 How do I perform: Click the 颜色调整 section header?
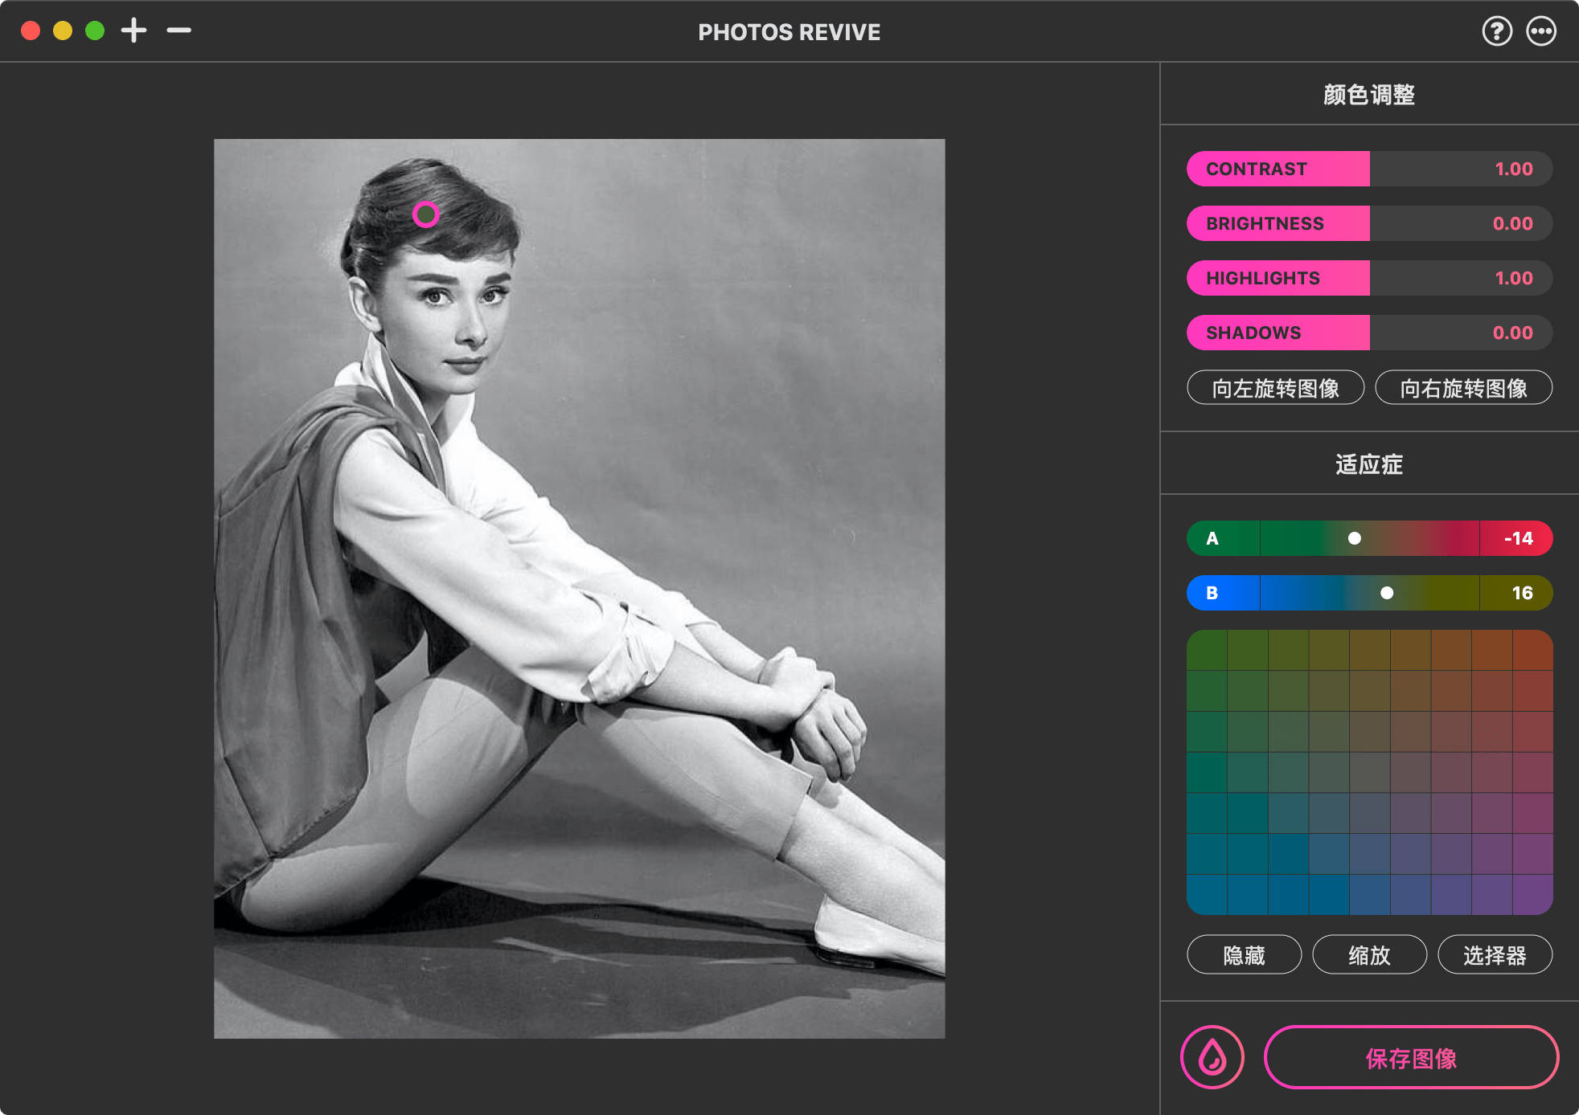pos(1369,95)
